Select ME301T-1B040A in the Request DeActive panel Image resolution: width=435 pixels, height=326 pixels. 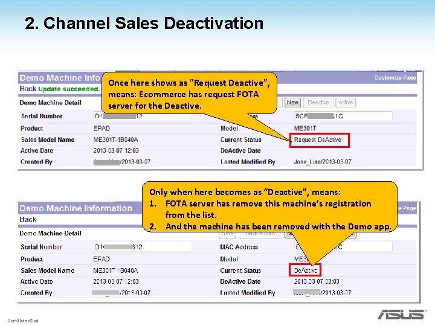(115, 139)
